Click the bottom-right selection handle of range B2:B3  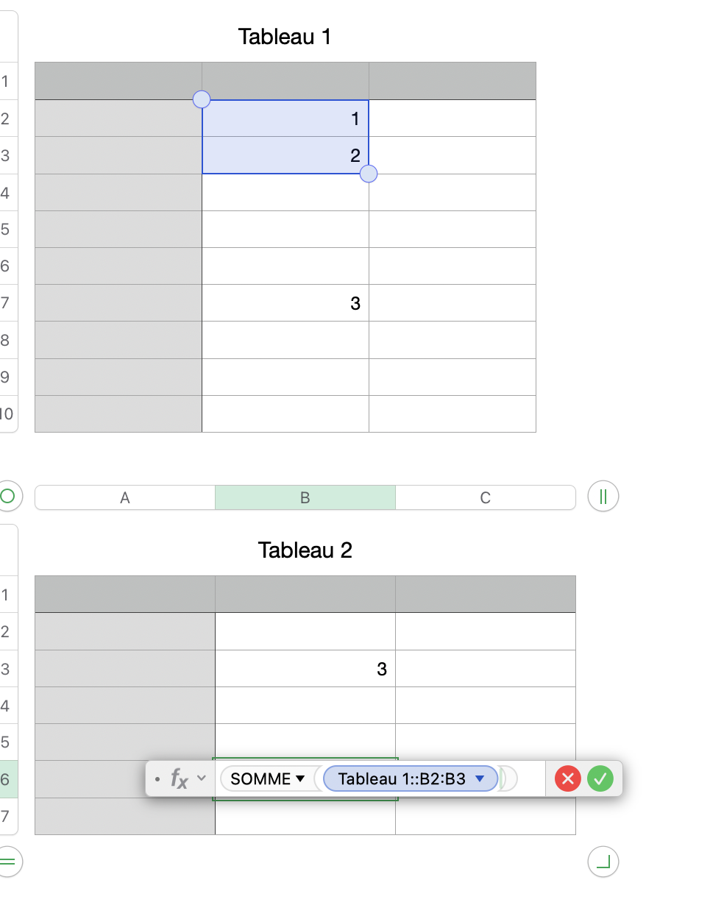(x=369, y=174)
